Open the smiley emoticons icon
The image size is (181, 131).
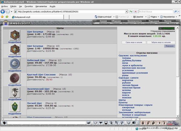point(129,123)
